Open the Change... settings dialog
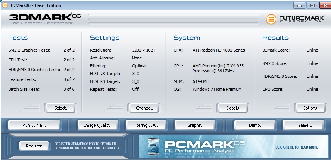The image size is (331, 160). click(144, 108)
